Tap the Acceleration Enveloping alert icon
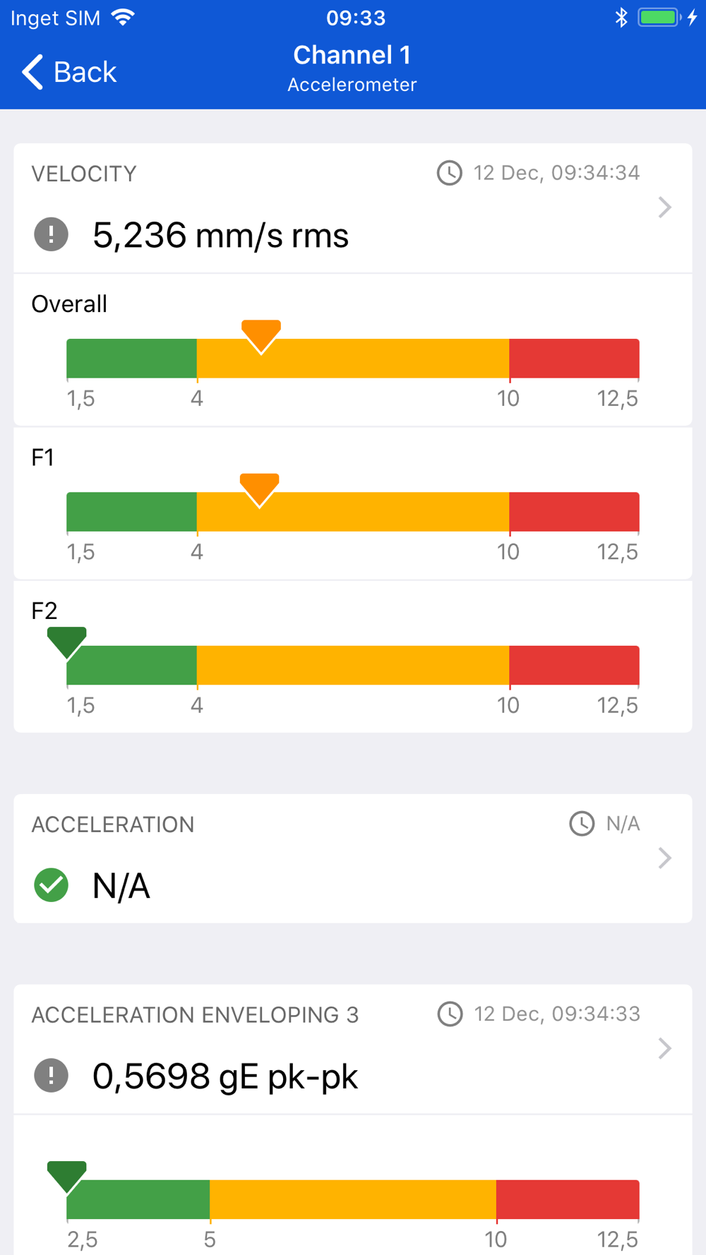The width and height of the screenshot is (706, 1255). [x=51, y=1076]
